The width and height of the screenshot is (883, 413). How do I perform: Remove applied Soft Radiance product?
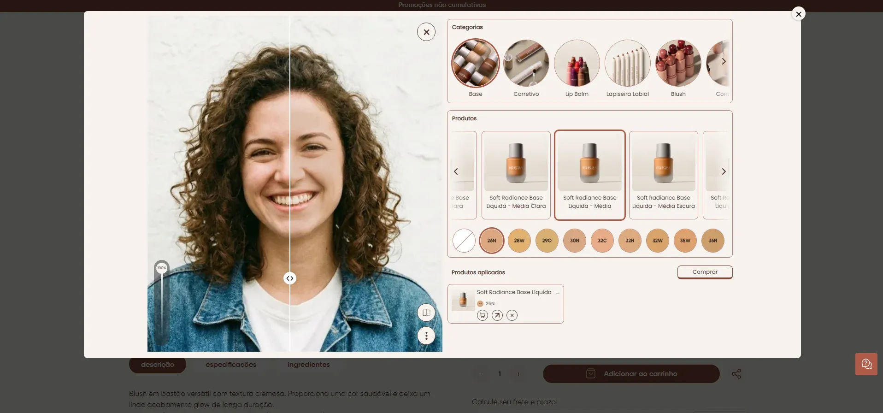click(512, 315)
